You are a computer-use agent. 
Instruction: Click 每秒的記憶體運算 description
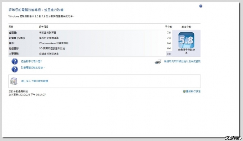click(49, 38)
